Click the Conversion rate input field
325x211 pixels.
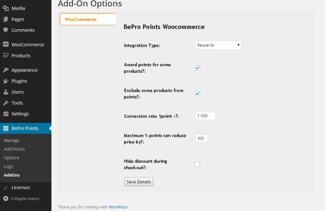205,116
